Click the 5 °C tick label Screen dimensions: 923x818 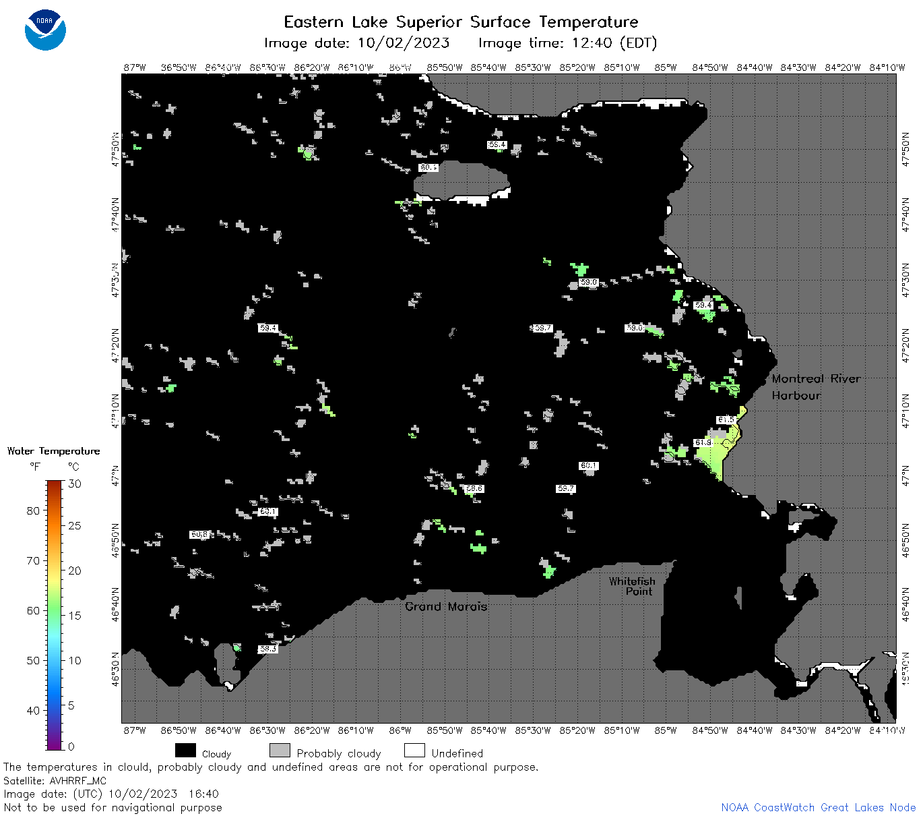(71, 705)
